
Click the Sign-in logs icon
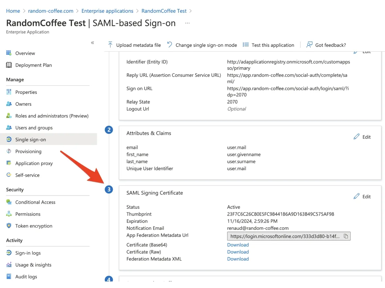pos(9,253)
